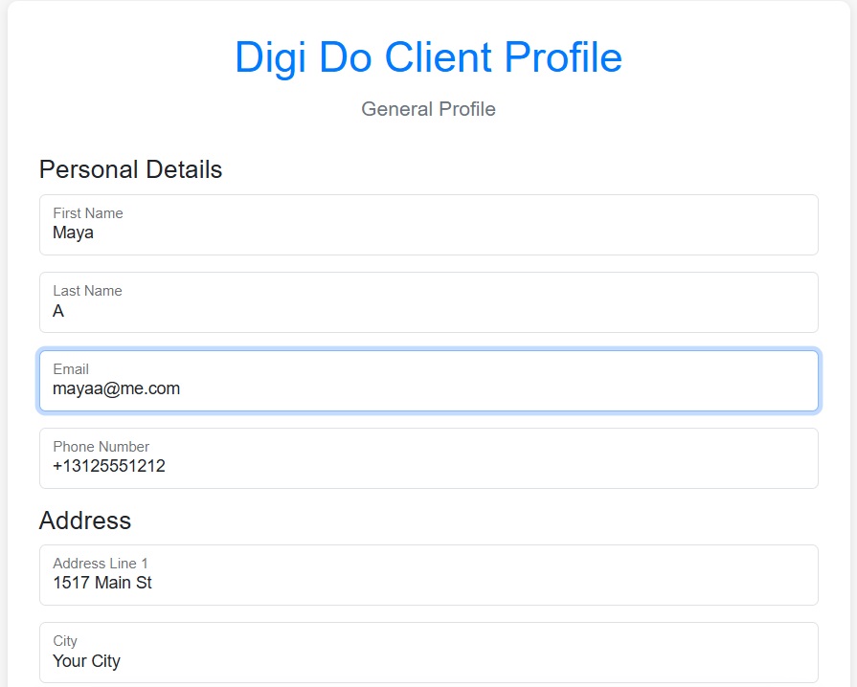Click the First Name field containing Maya
This screenshot has height=687, width=857.
click(429, 225)
